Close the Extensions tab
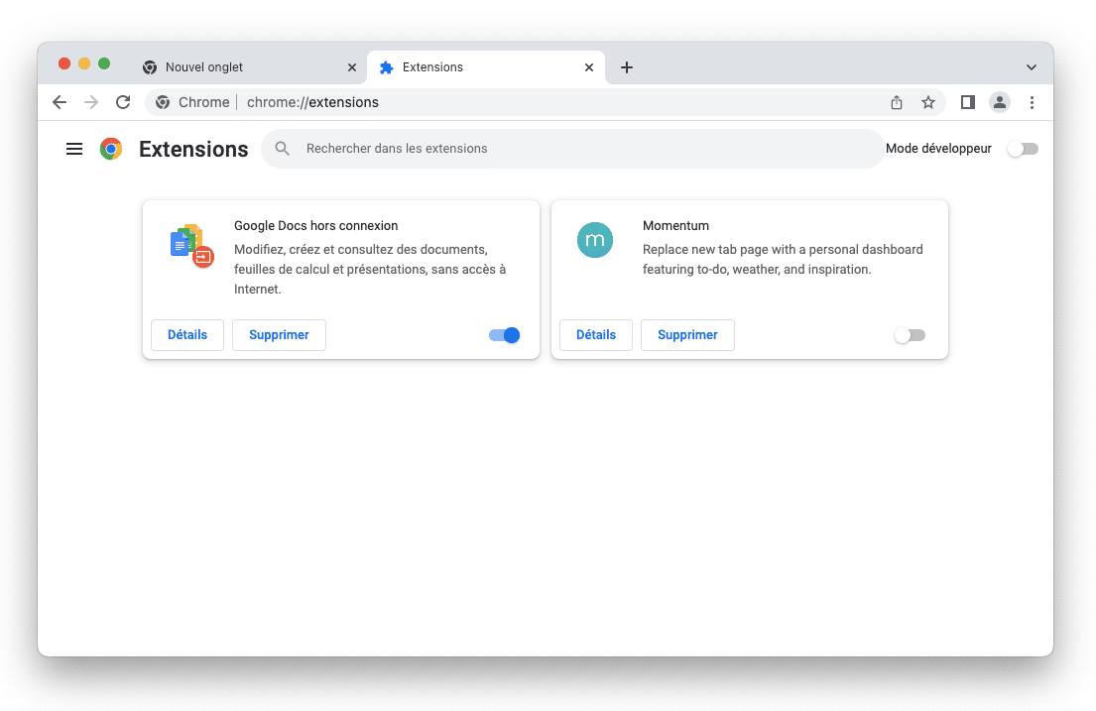Image resolution: width=1096 pixels, height=711 pixels. [x=588, y=67]
